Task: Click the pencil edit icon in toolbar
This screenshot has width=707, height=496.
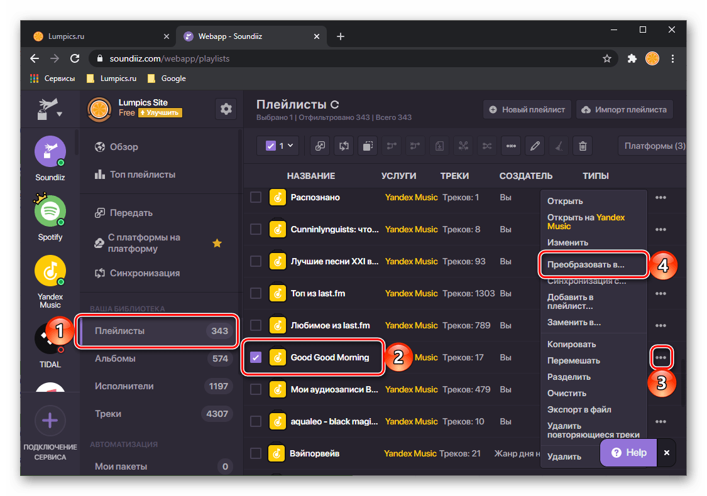Action: coord(535,146)
